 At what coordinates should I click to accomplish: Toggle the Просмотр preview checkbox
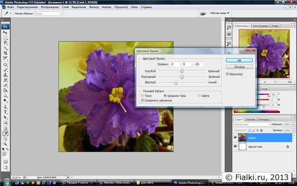[x=227, y=74]
